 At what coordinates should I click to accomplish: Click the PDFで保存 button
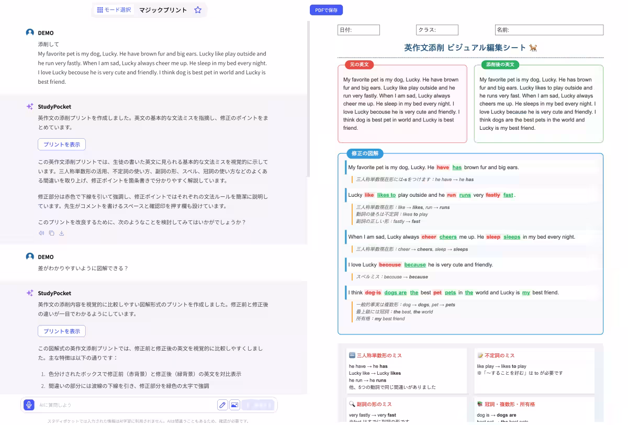pyautogui.click(x=326, y=9)
